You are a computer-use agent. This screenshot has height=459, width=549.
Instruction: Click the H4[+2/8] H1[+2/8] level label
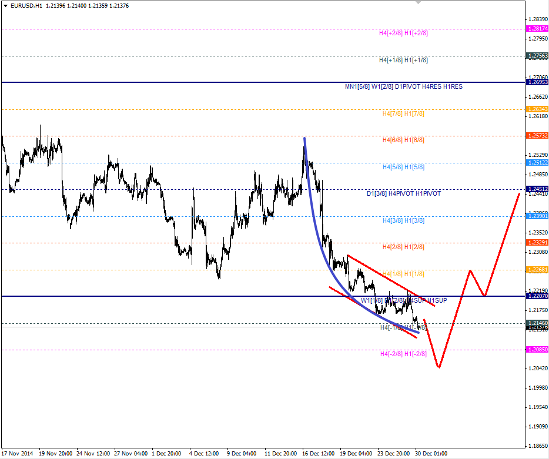[x=403, y=33]
